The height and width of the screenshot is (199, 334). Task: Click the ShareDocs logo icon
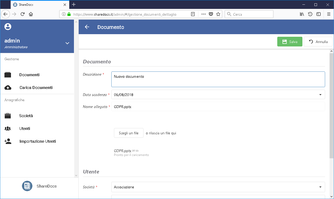click(27, 186)
